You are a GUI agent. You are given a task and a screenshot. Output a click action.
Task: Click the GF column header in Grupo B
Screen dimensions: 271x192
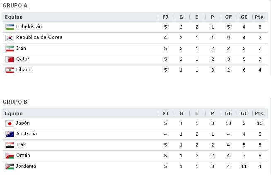[x=228, y=113]
